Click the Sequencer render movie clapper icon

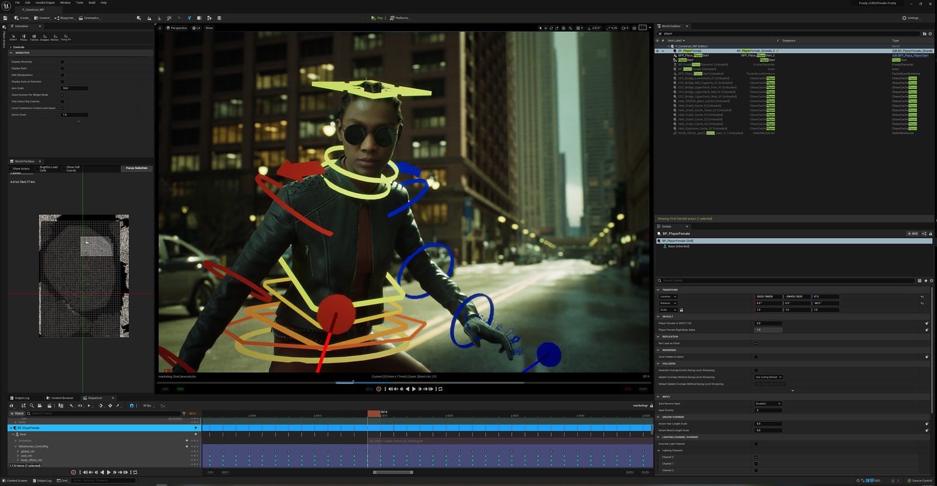click(49, 405)
